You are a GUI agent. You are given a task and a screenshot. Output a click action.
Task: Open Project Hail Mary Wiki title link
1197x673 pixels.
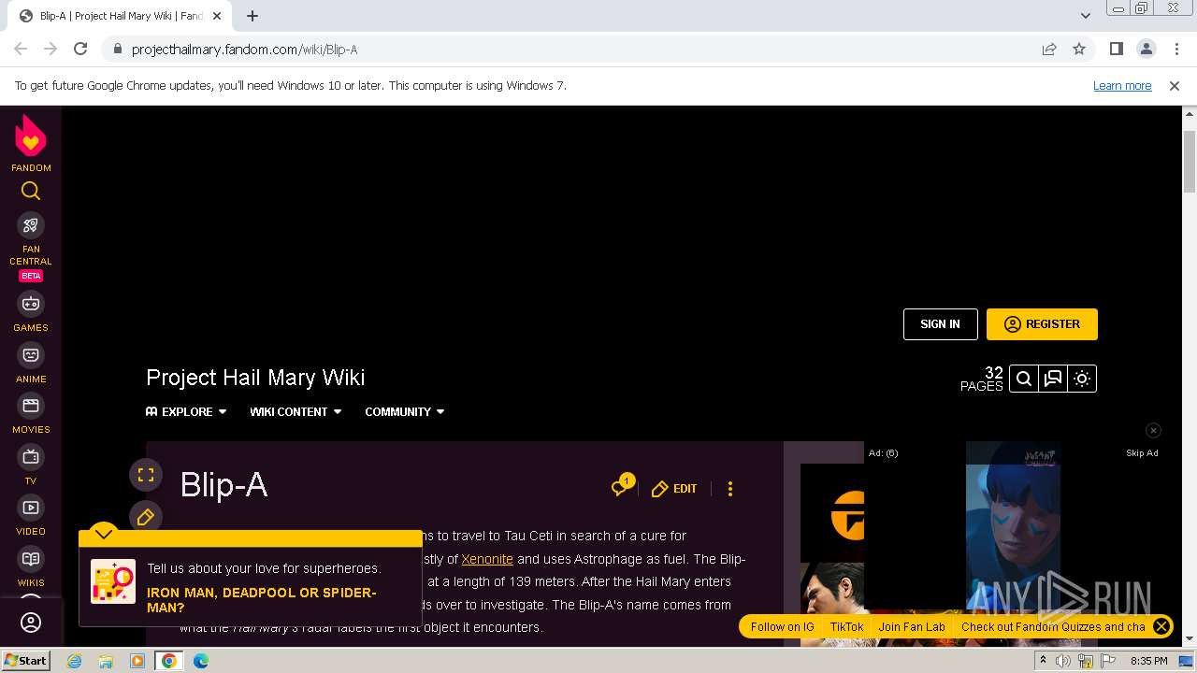tap(255, 378)
